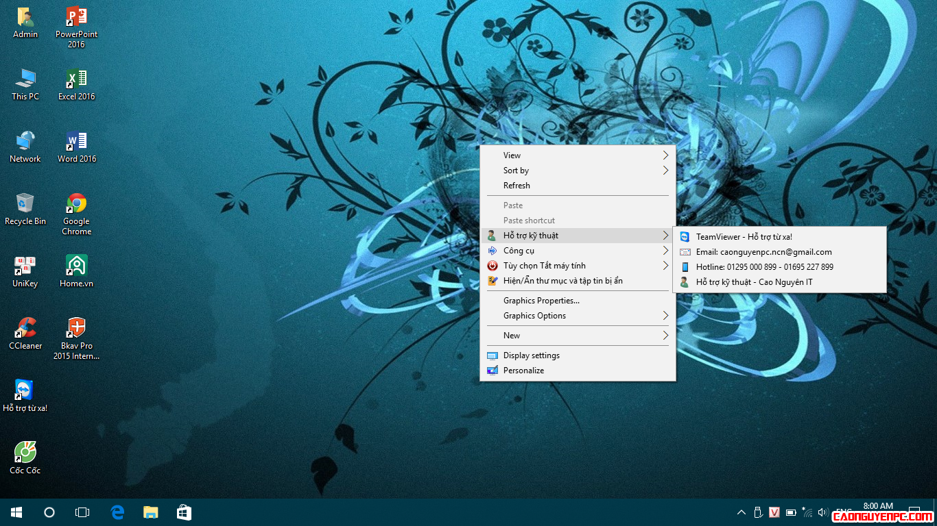Image resolution: width=937 pixels, height=526 pixels.
Task: Open the Admin folder desktop icon
Action: point(25,23)
